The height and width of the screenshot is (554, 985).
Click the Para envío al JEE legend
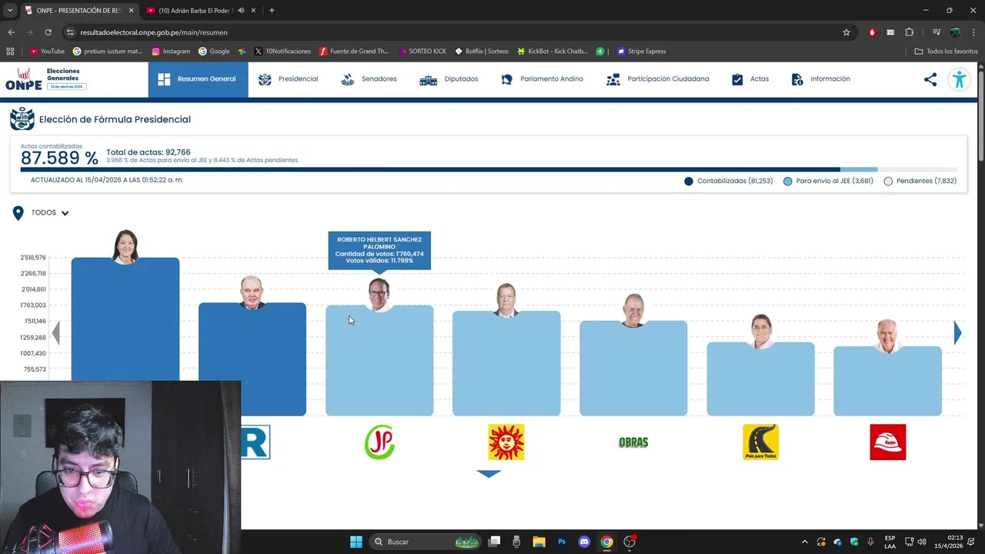[828, 182]
